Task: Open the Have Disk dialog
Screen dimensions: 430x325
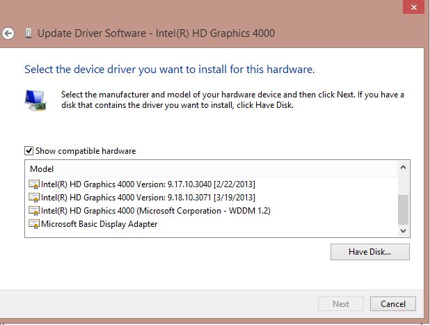Action: pos(370,252)
